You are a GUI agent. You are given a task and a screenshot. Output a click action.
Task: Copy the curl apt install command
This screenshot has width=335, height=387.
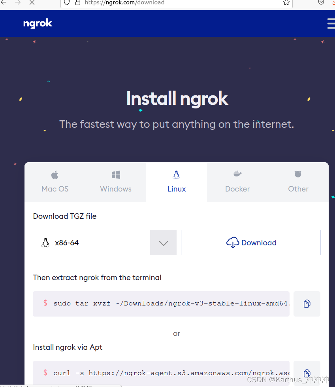pyautogui.click(x=307, y=373)
